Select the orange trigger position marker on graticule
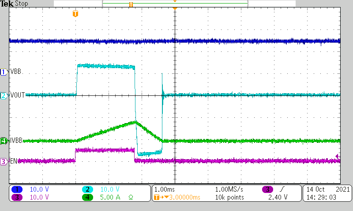The height and width of the screenshot is (211, 353). pos(75,14)
